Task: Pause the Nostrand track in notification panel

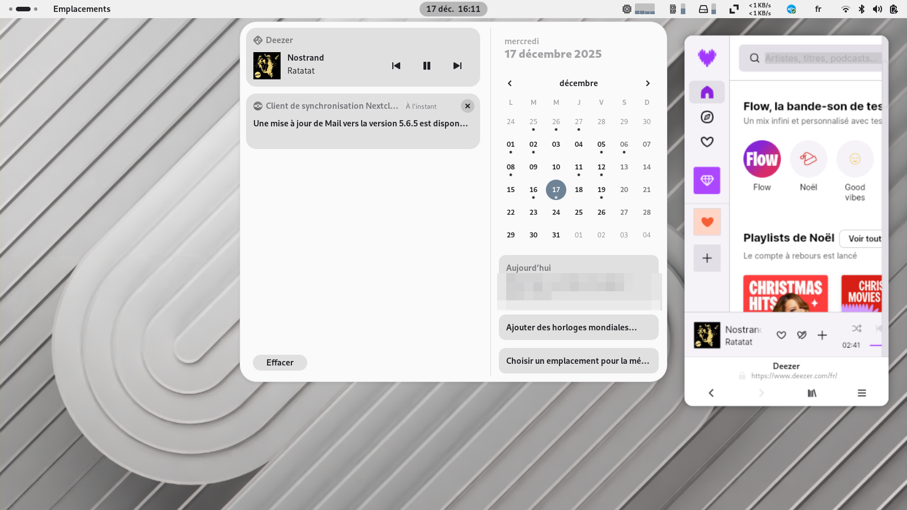Action: [x=427, y=66]
